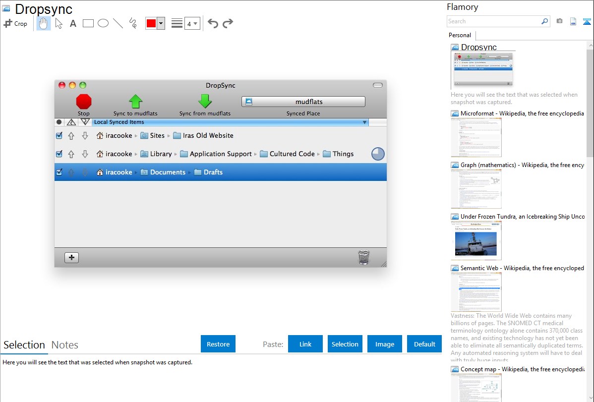The width and height of the screenshot is (594, 402).
Task: Switch to the Selection tab
Action: click(24, 345)
